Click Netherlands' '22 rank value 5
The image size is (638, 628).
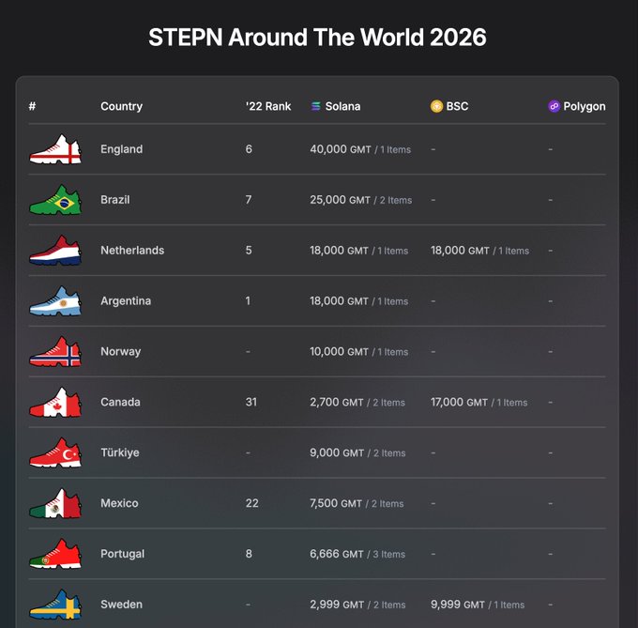point(249,250)
